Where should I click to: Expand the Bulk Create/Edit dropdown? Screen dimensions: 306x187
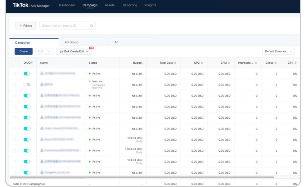pyautogui.click(x=73, y=51)
